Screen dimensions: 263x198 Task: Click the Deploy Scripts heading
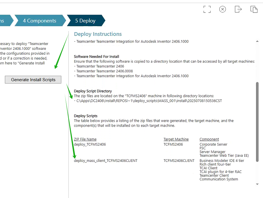pyautogui.click(x=86, y=116)
